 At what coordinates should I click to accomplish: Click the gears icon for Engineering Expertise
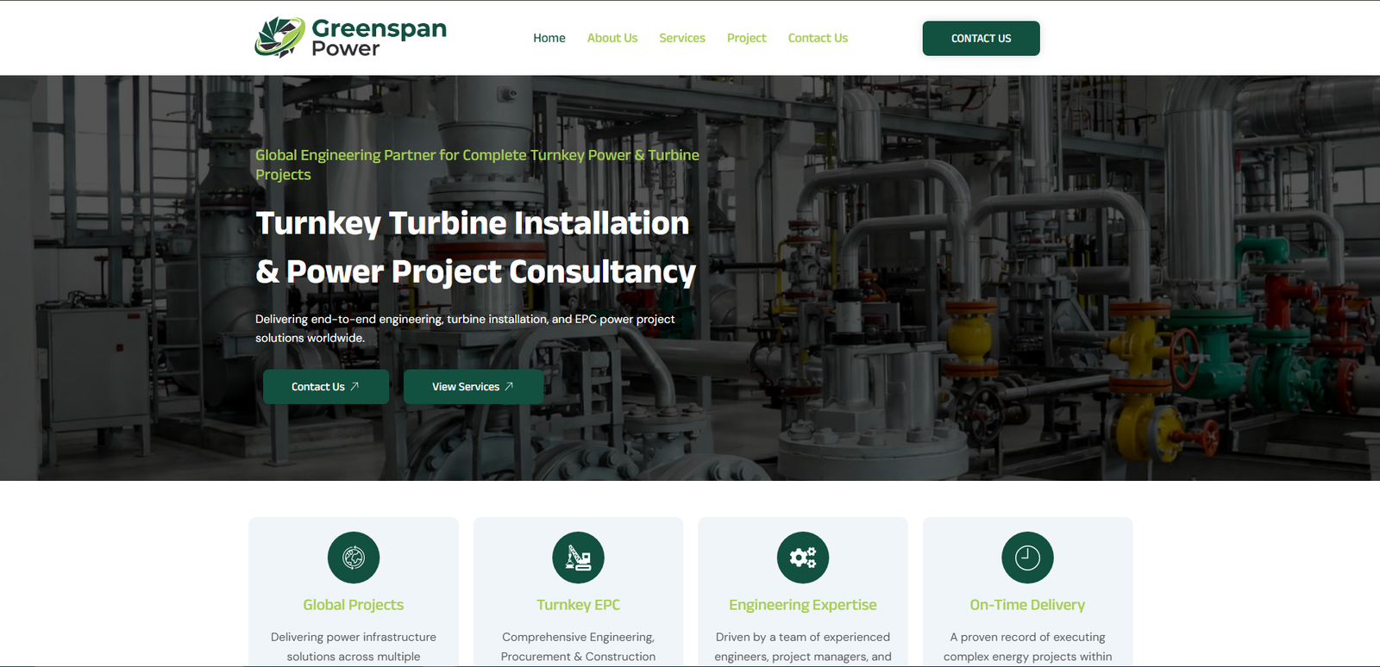[x=803, y=558]
